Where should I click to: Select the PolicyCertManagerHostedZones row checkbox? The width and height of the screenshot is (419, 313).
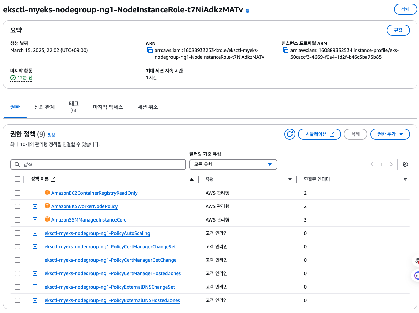click(18, 273)
